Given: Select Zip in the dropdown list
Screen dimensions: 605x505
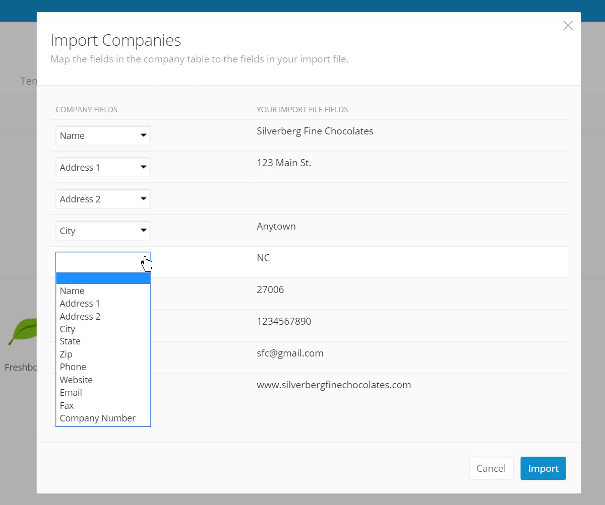Looking at the screenshot, I should click(x=103, y=354).
